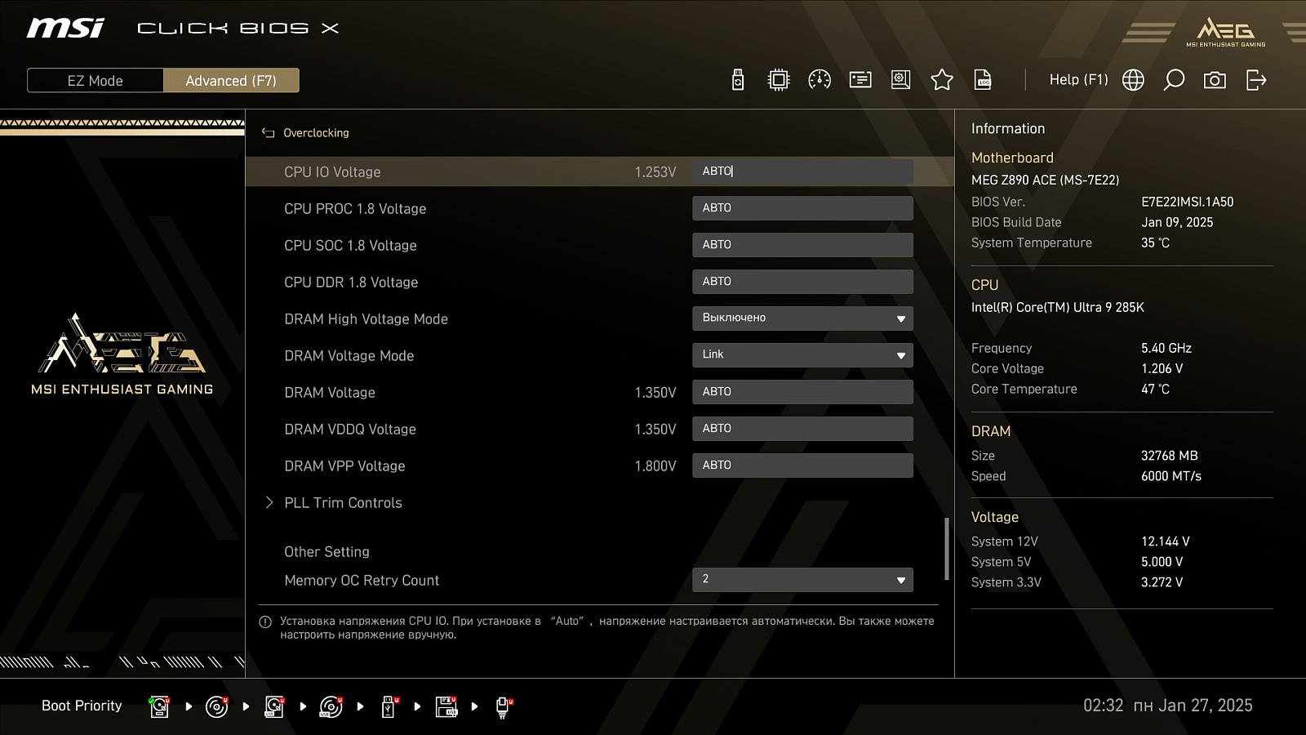
Task: Click the 32768 MB DRAM size value
Action: click(x=1169, y=456)
